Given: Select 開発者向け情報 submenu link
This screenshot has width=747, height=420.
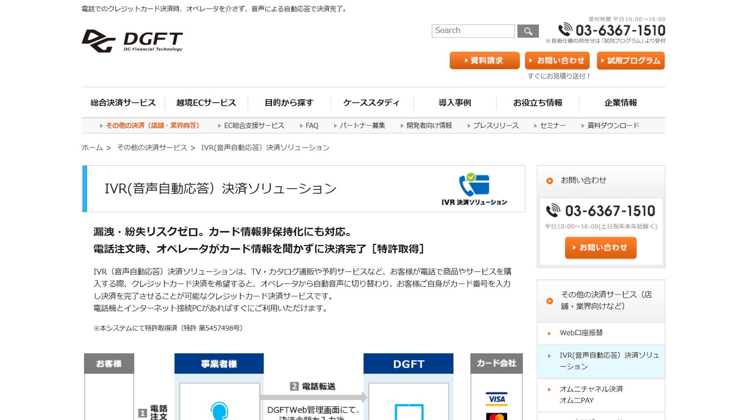Looking at the screenshot, I should [429, 125].
